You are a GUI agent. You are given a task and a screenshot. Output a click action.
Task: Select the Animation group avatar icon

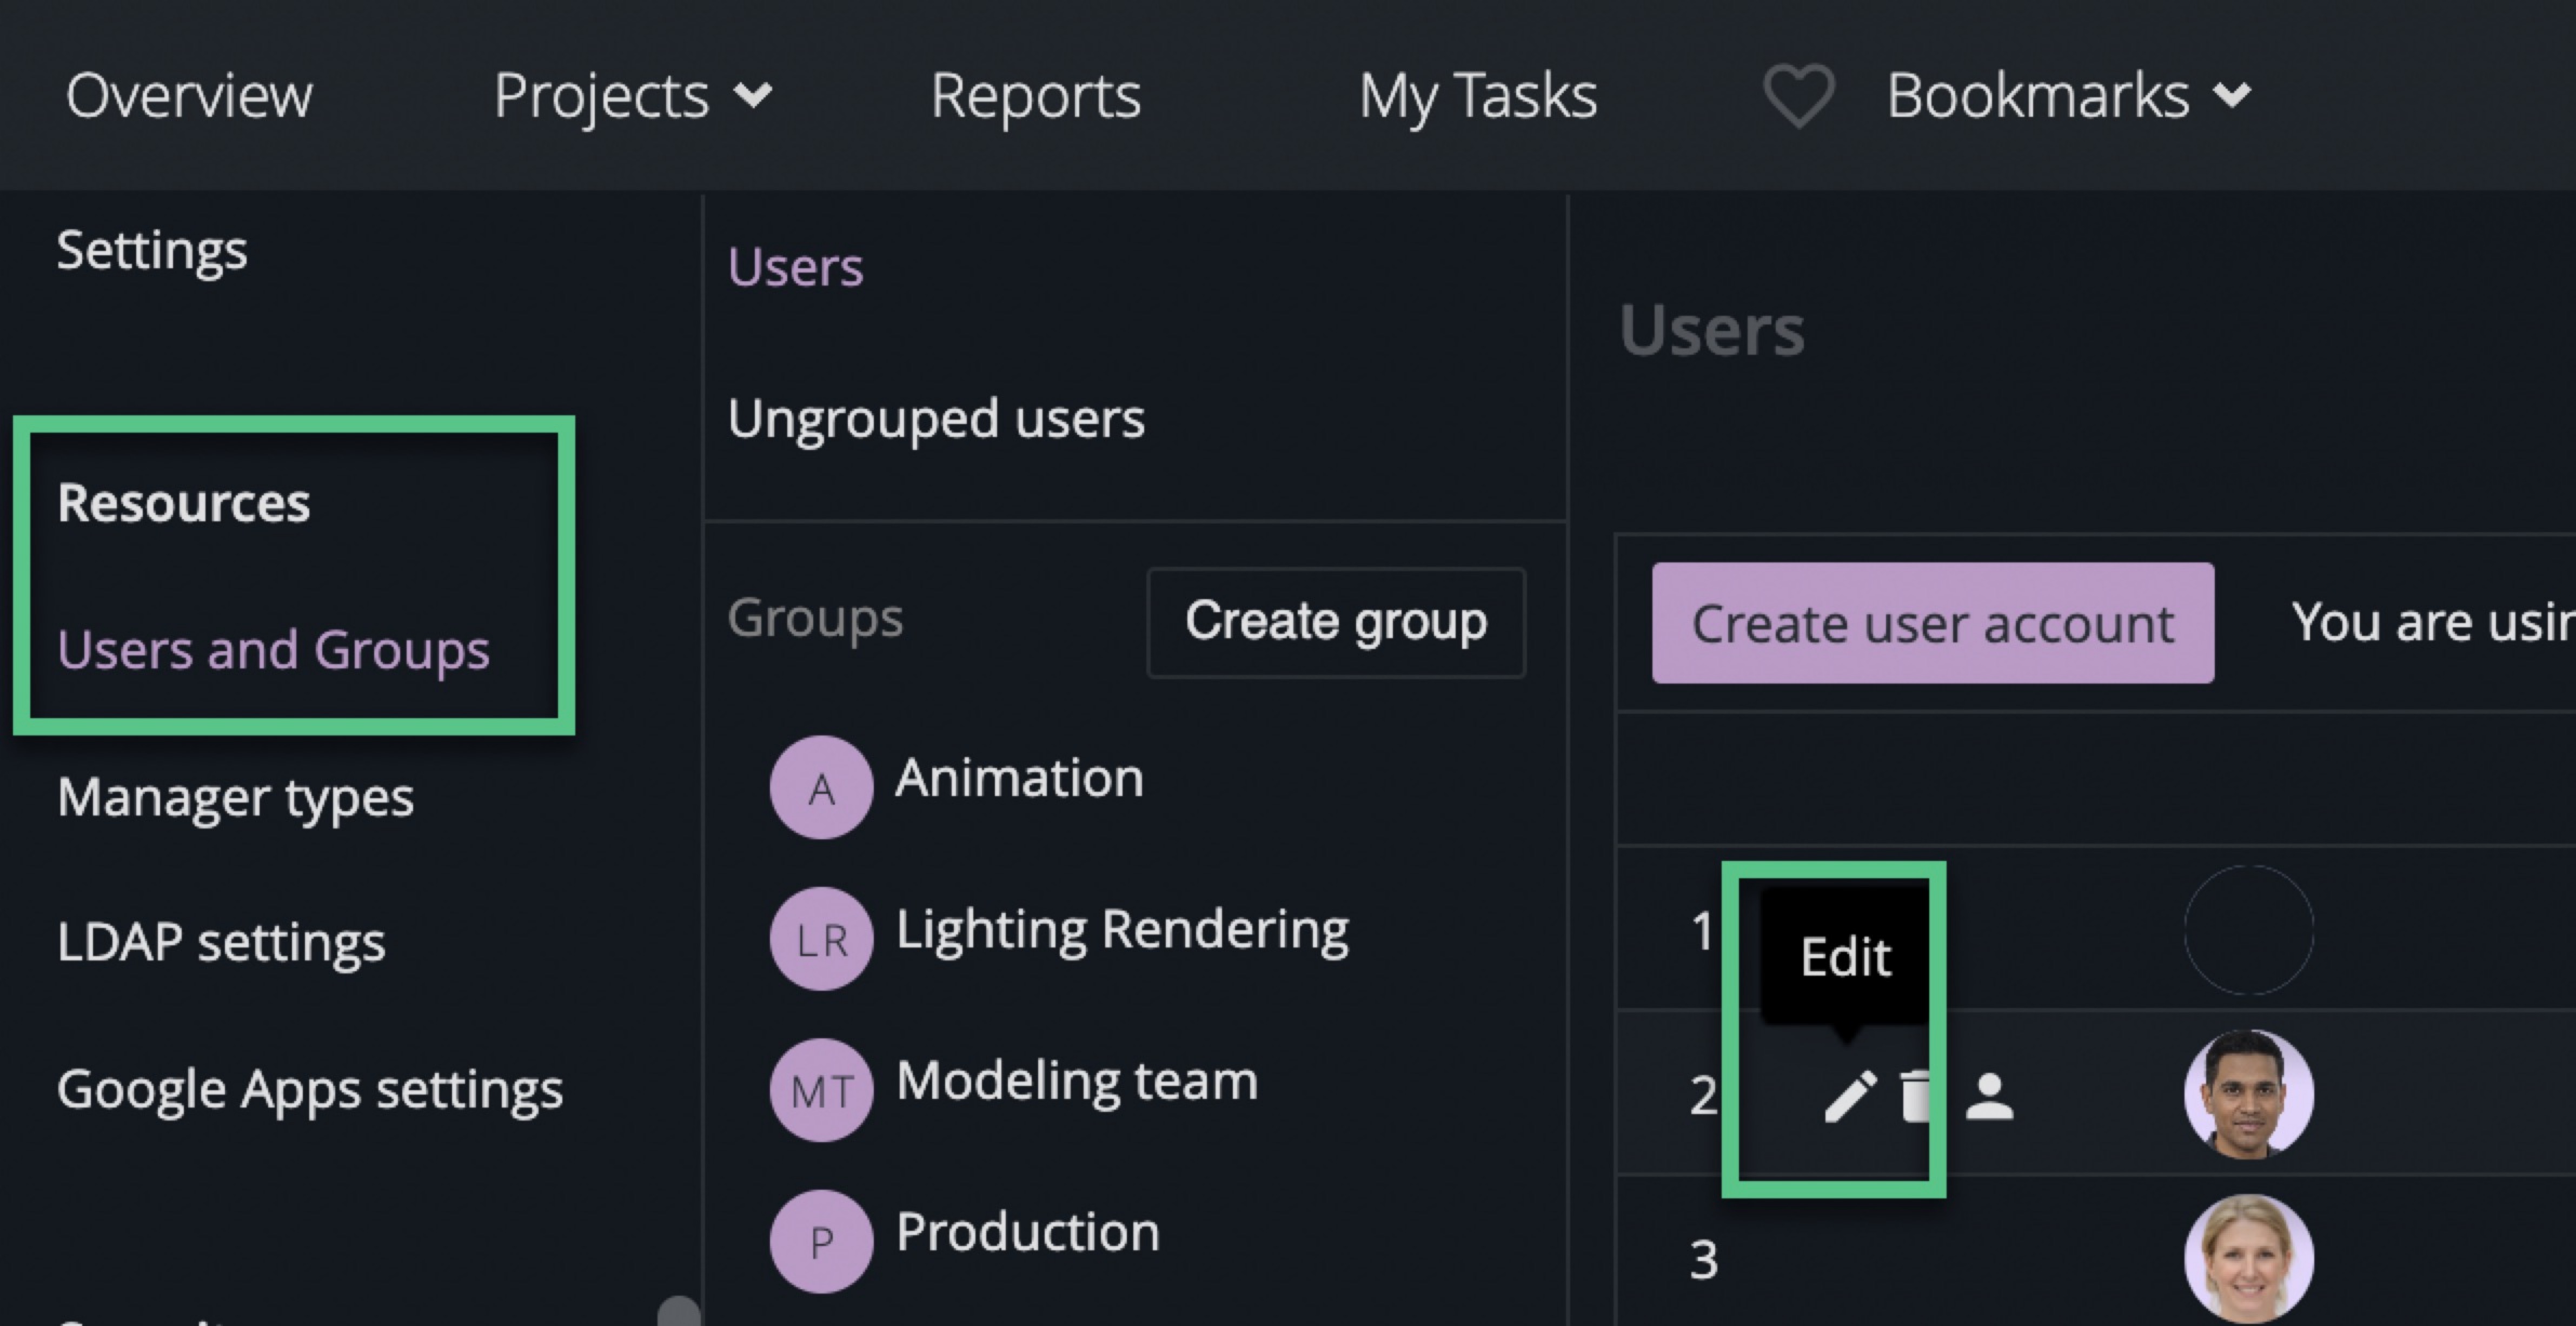(821, 788)
